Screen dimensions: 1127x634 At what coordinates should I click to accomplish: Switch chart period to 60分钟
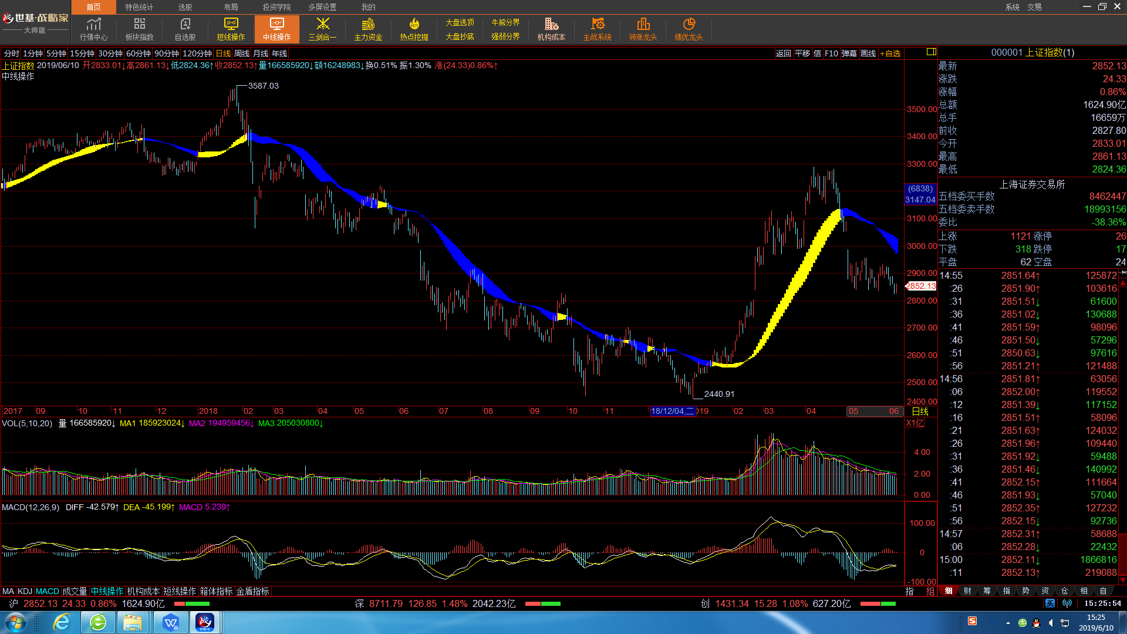click(139, 53)
